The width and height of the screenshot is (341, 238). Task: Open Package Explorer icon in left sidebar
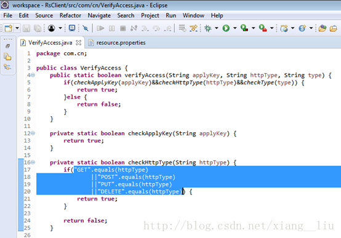click(x=7, y=57)
